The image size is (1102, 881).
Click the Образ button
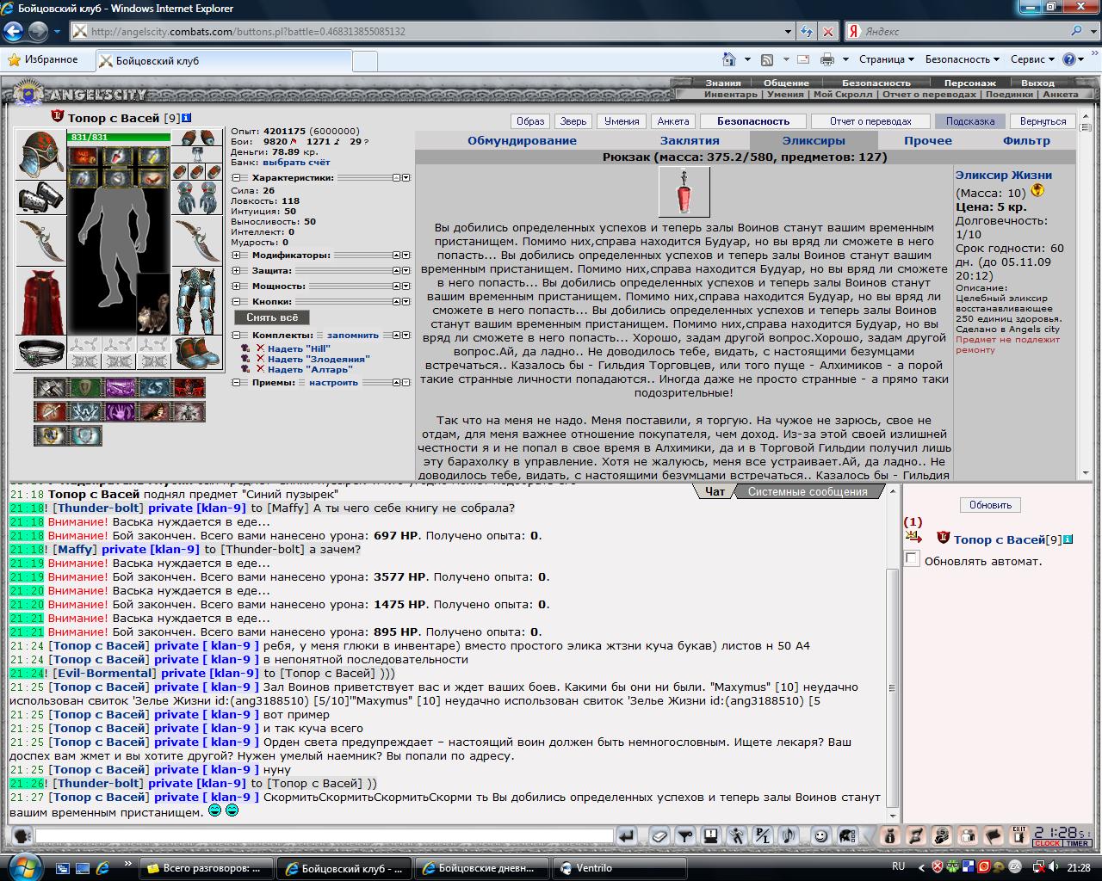click(x=530, y=121)
